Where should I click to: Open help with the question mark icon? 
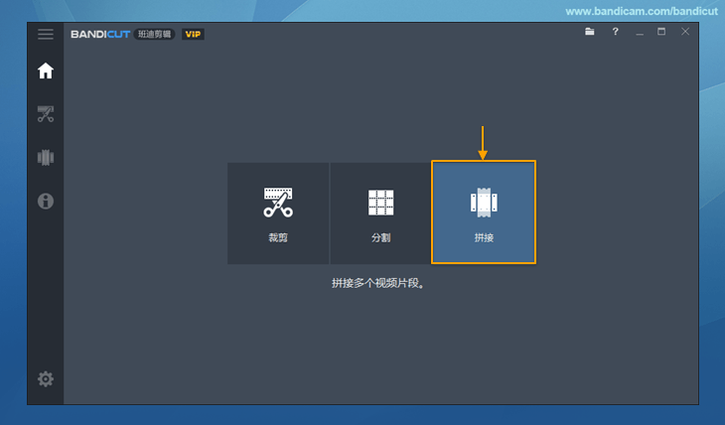615,32
